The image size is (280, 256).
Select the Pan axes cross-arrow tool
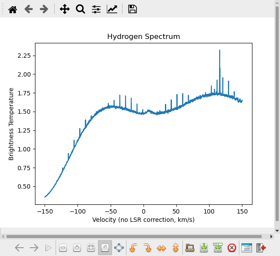(65, 9)
